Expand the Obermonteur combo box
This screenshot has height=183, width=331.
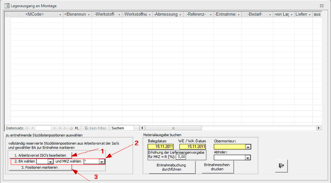pos(248,147)
